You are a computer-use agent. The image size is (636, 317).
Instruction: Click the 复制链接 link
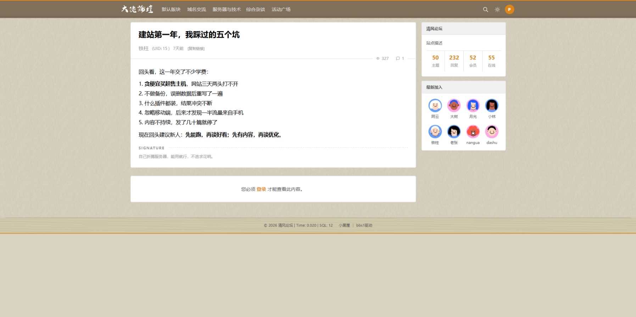point(196,48)
